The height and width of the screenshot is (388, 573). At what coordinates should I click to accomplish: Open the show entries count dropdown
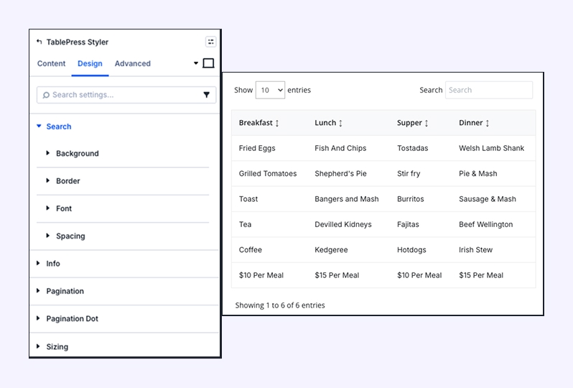point(270,91)
